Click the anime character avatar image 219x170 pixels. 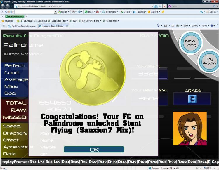coord(190,129)
